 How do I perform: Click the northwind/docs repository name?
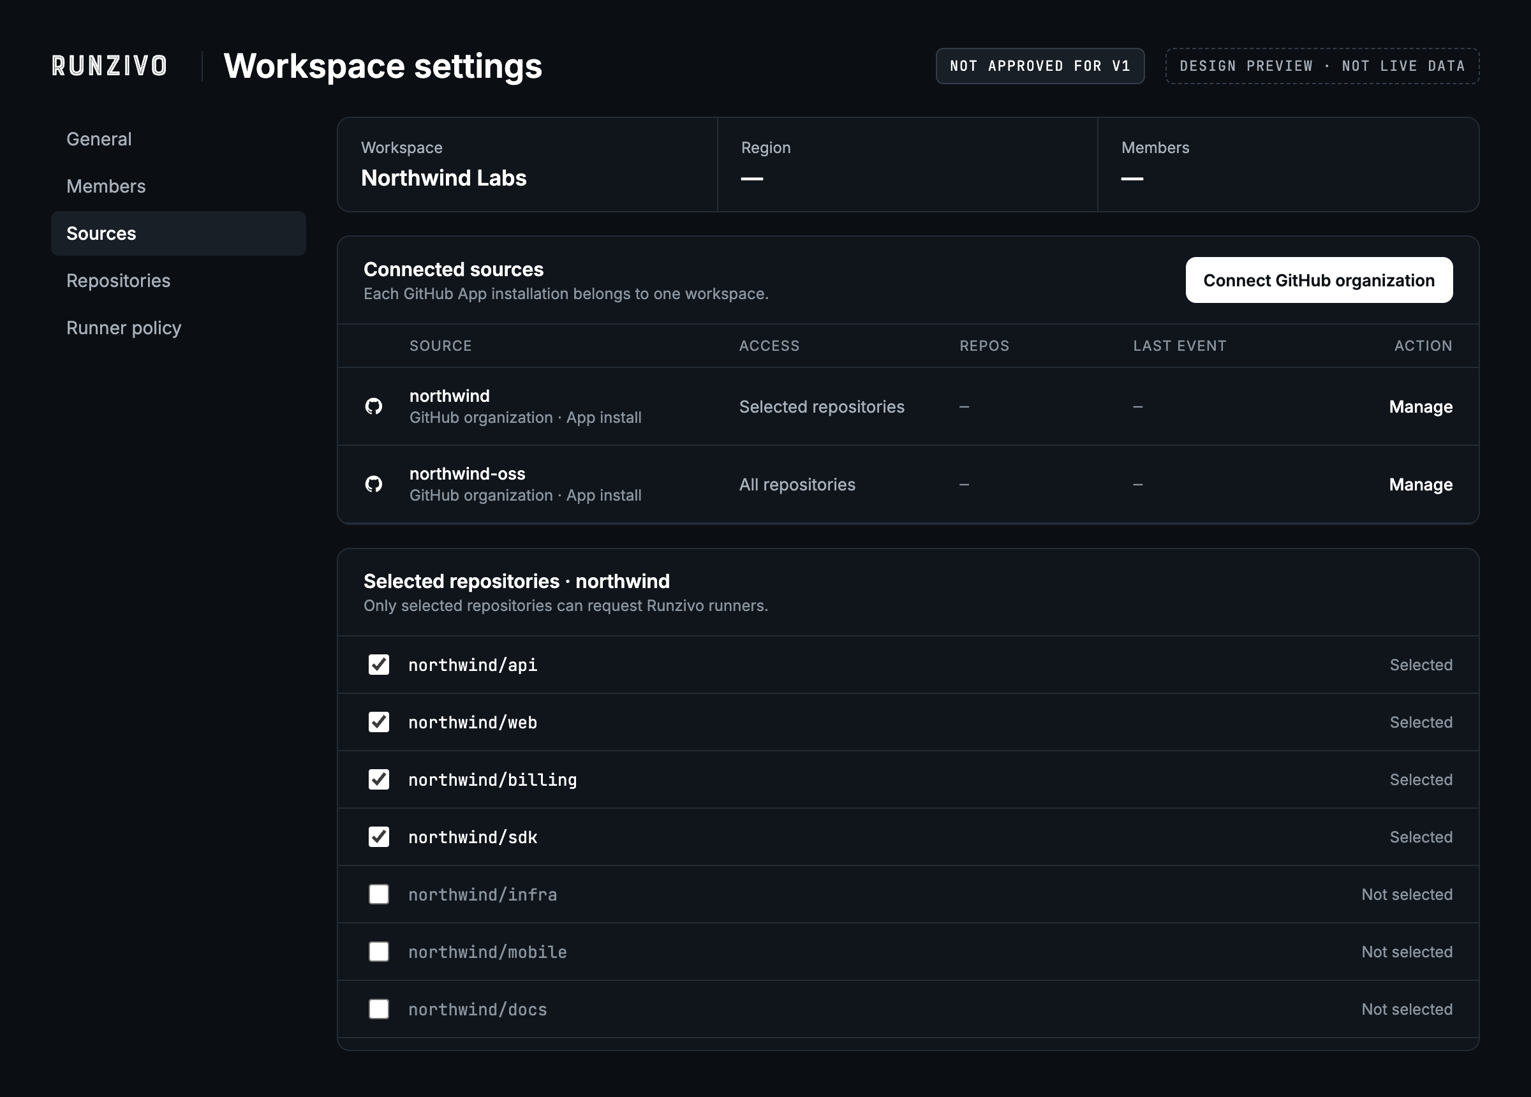point(477,1009)
